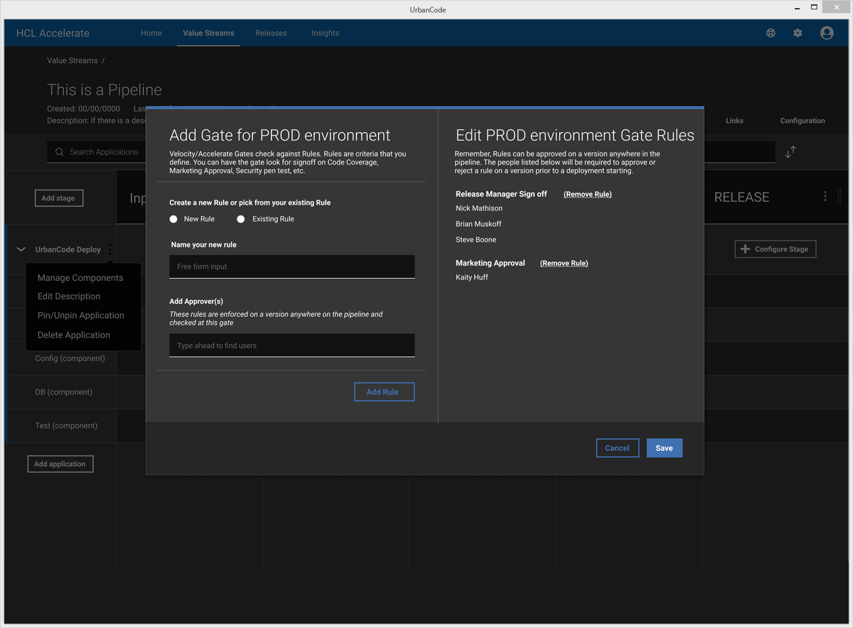Click the Add Rule button

[x=384, y=392]
